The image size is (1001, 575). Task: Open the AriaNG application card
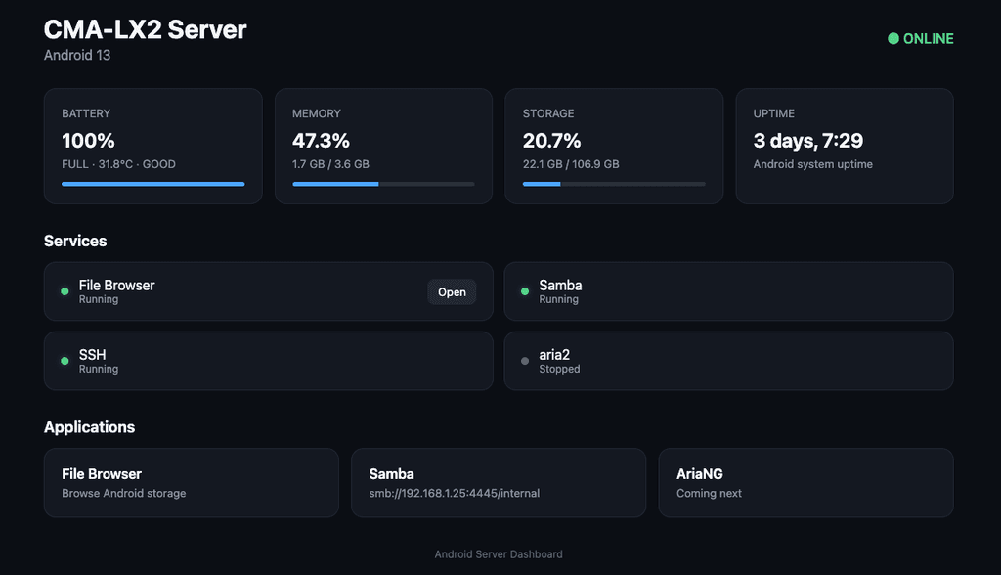pyautogui.click(x=805, y=483)
